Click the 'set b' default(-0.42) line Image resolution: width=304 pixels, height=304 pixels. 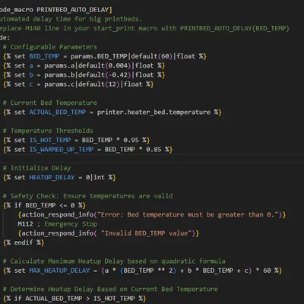pyautogui.click(x=84, y=75)
